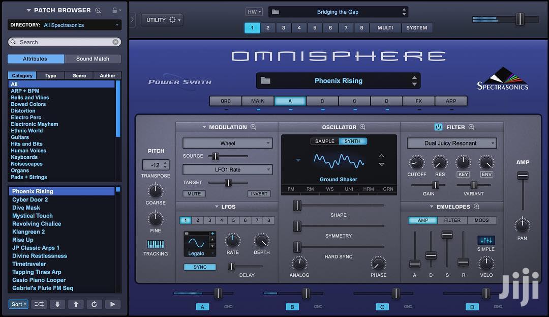Select the Genre column tab
This screenshot has width=549, height=317.
coord(79,76)
